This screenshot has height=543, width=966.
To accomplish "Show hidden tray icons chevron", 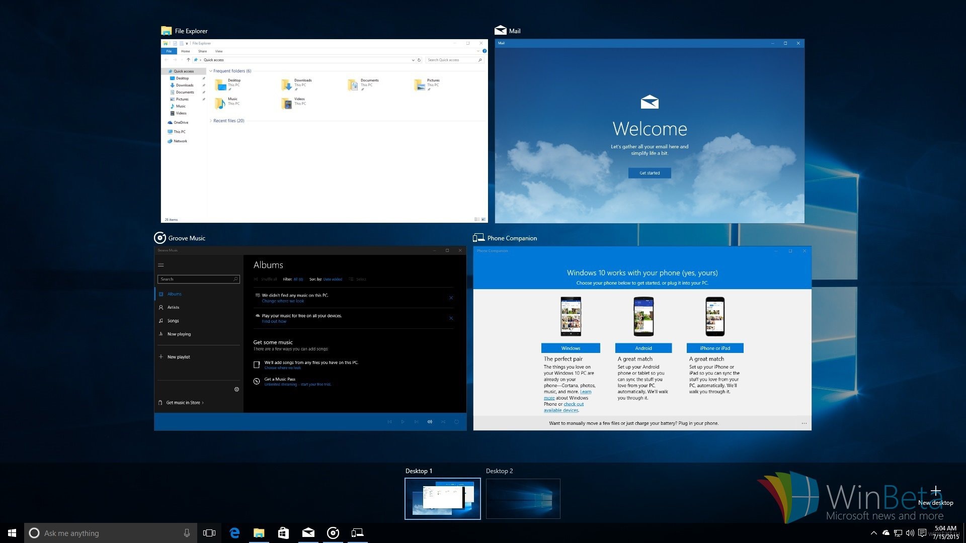I will 873,533.
